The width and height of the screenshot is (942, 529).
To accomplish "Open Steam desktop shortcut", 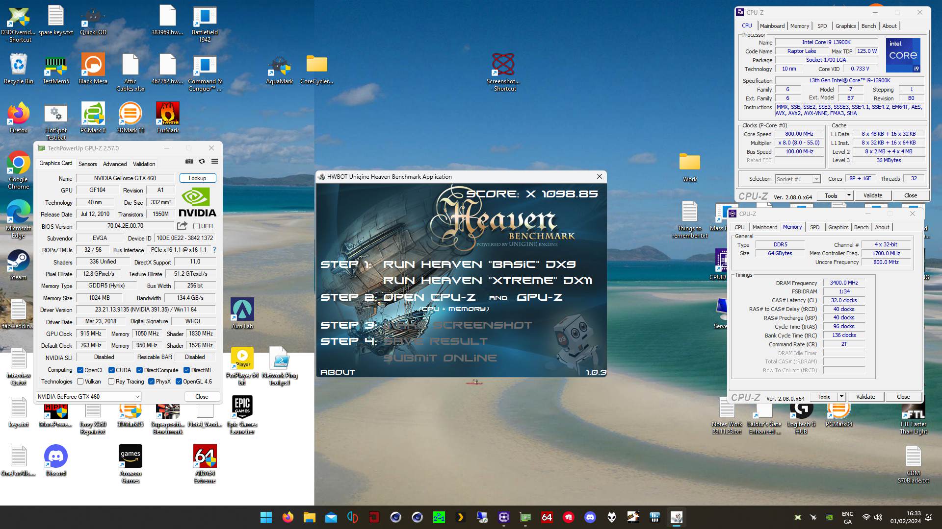I will [18, 264].
